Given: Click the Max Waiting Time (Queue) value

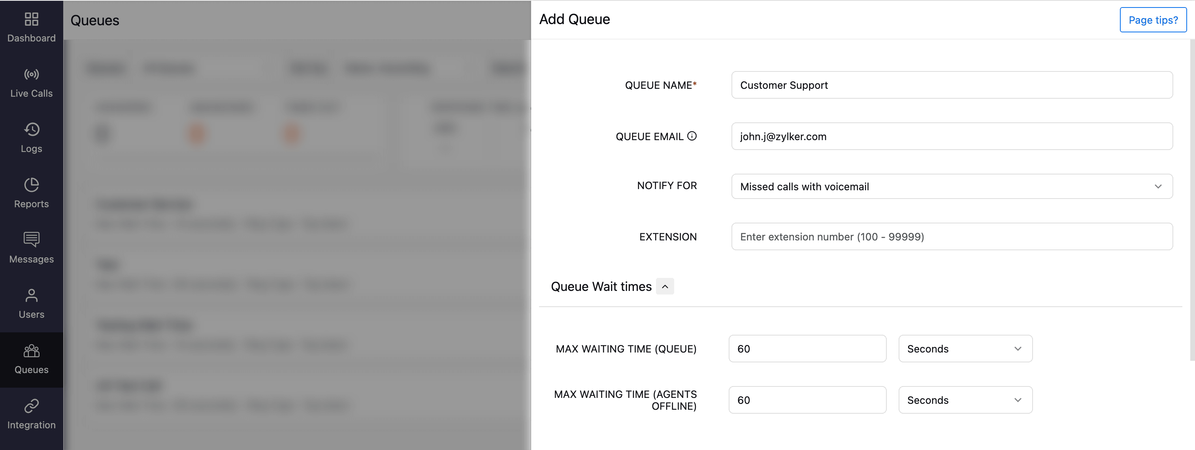Looking at the screenshot, I should point(807,349).
